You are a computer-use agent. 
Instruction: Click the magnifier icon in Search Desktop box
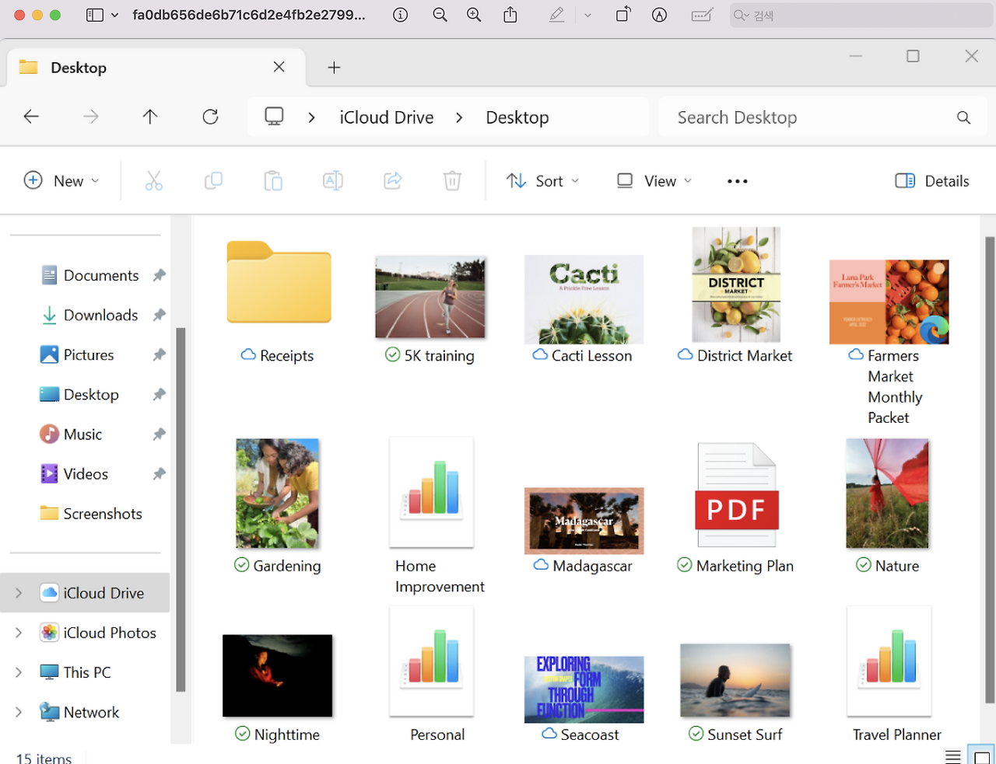tap(963, 117)
